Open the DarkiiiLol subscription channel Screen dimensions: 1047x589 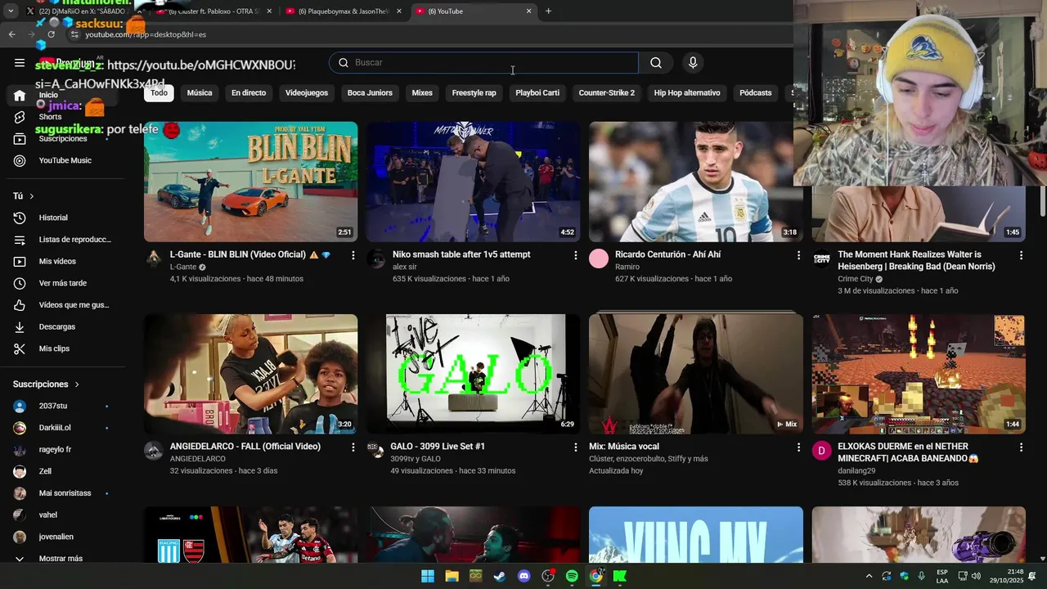[x=65, y=428]
